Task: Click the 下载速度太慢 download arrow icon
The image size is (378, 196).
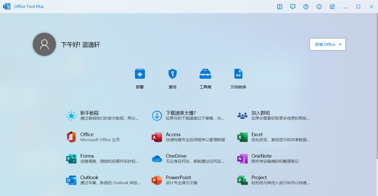Action: pos(157,115)
